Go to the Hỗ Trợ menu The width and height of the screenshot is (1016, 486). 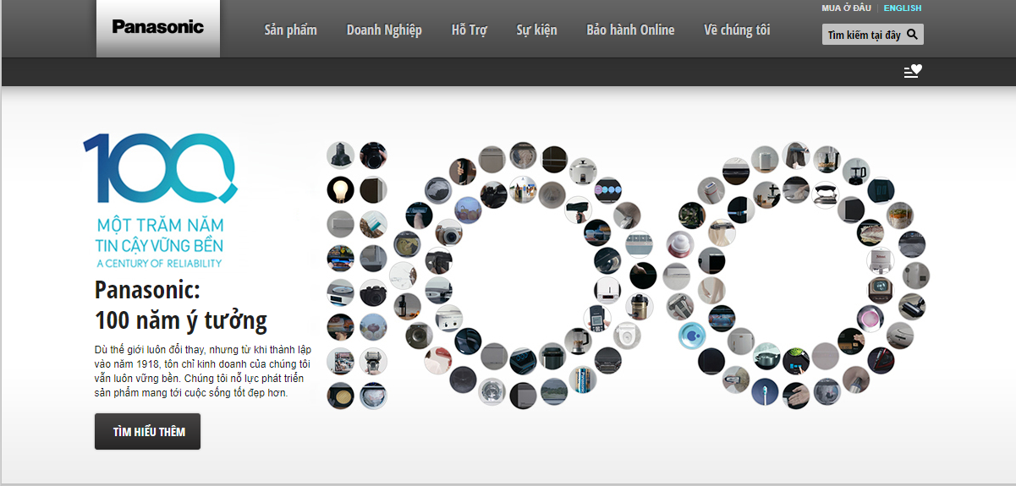tap(469, 30)
